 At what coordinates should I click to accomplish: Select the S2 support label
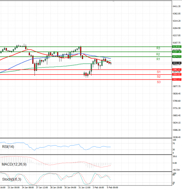coord(159,77)
